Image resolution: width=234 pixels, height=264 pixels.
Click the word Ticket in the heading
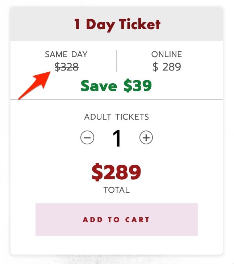click(140, 24)
